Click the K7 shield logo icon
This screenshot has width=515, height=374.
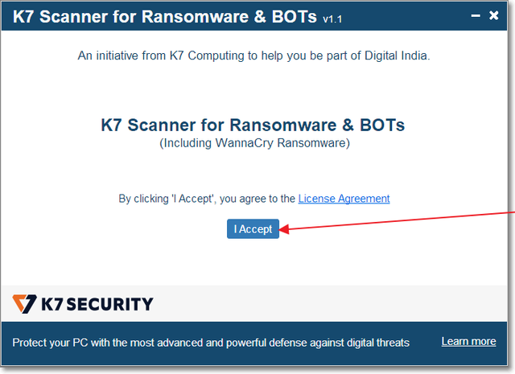25,304
